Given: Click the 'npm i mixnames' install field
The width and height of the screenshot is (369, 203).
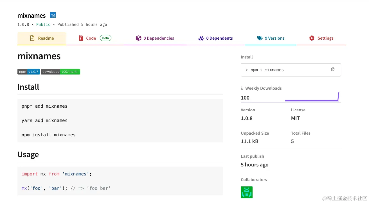Looking at the screenshot, I should (291, 70).
